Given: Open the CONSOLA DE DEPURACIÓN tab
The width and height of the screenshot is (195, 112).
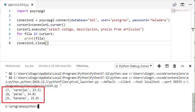Looking at the screenshot, I should (x=55, y=66).
